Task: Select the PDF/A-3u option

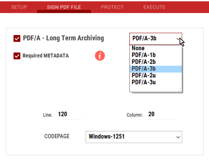Action: tap(156, 82)
